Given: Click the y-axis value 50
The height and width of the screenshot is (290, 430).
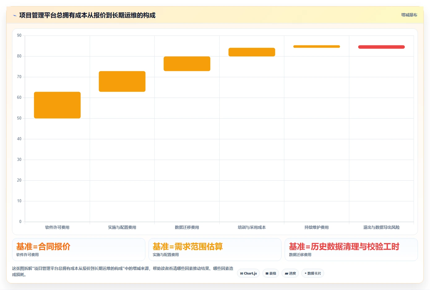Looking at the screenshot, I should (19, 118).
